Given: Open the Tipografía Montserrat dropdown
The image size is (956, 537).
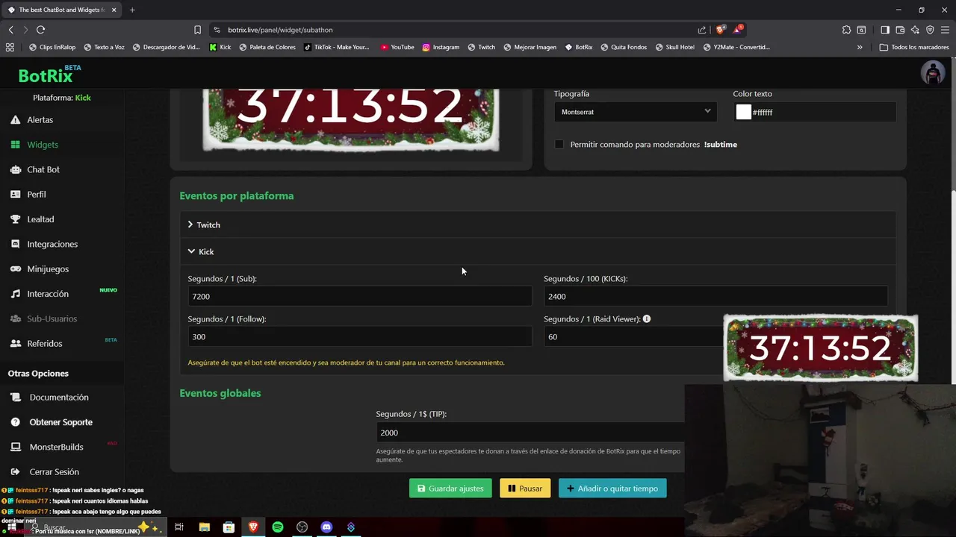Looking at the screenshot, I should (635, 112).
